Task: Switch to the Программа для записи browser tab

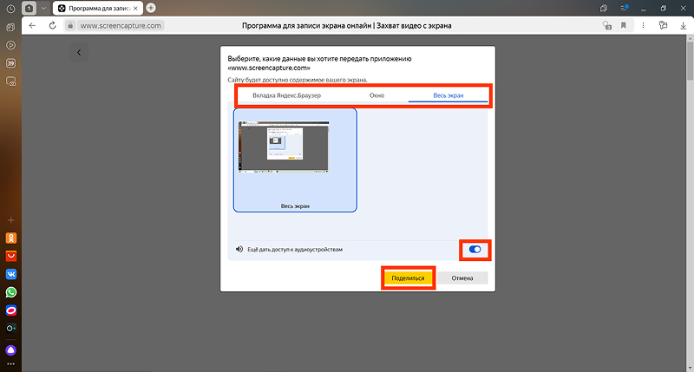Action: [98, 9]
